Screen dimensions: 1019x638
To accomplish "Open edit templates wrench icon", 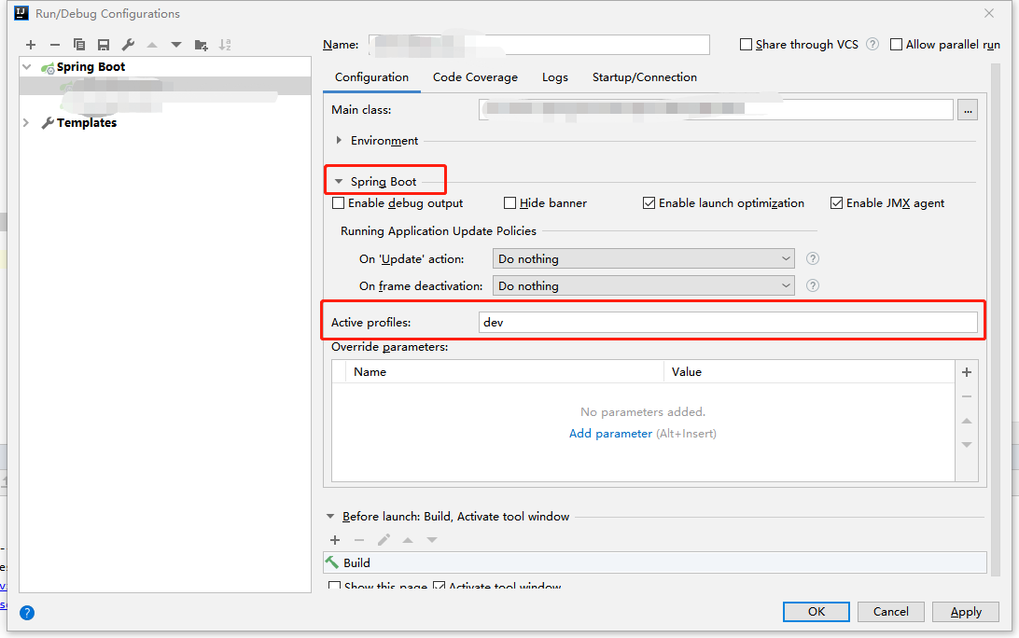I will 128,45.
